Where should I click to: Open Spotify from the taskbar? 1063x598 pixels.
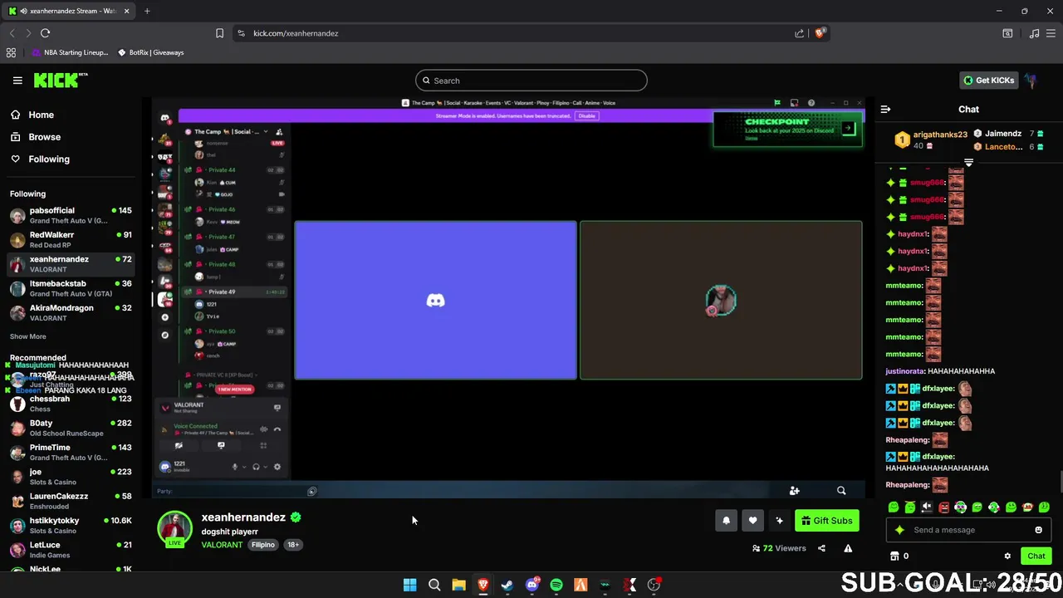556,585
